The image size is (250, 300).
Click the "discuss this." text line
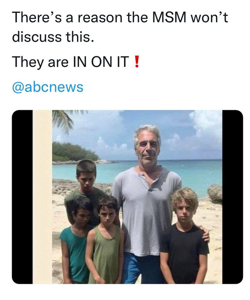pyautogui.click(x=53, y=36)
